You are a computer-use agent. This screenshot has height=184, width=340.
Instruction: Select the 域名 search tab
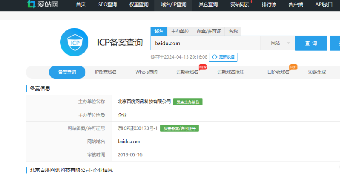coord(159,31)
